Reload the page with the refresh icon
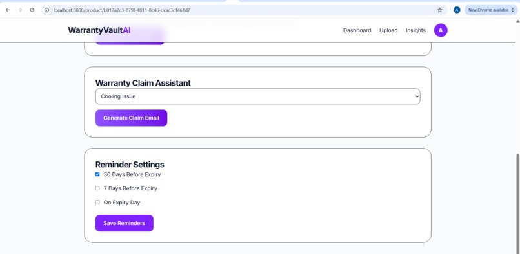 click(x=32, y=10)
